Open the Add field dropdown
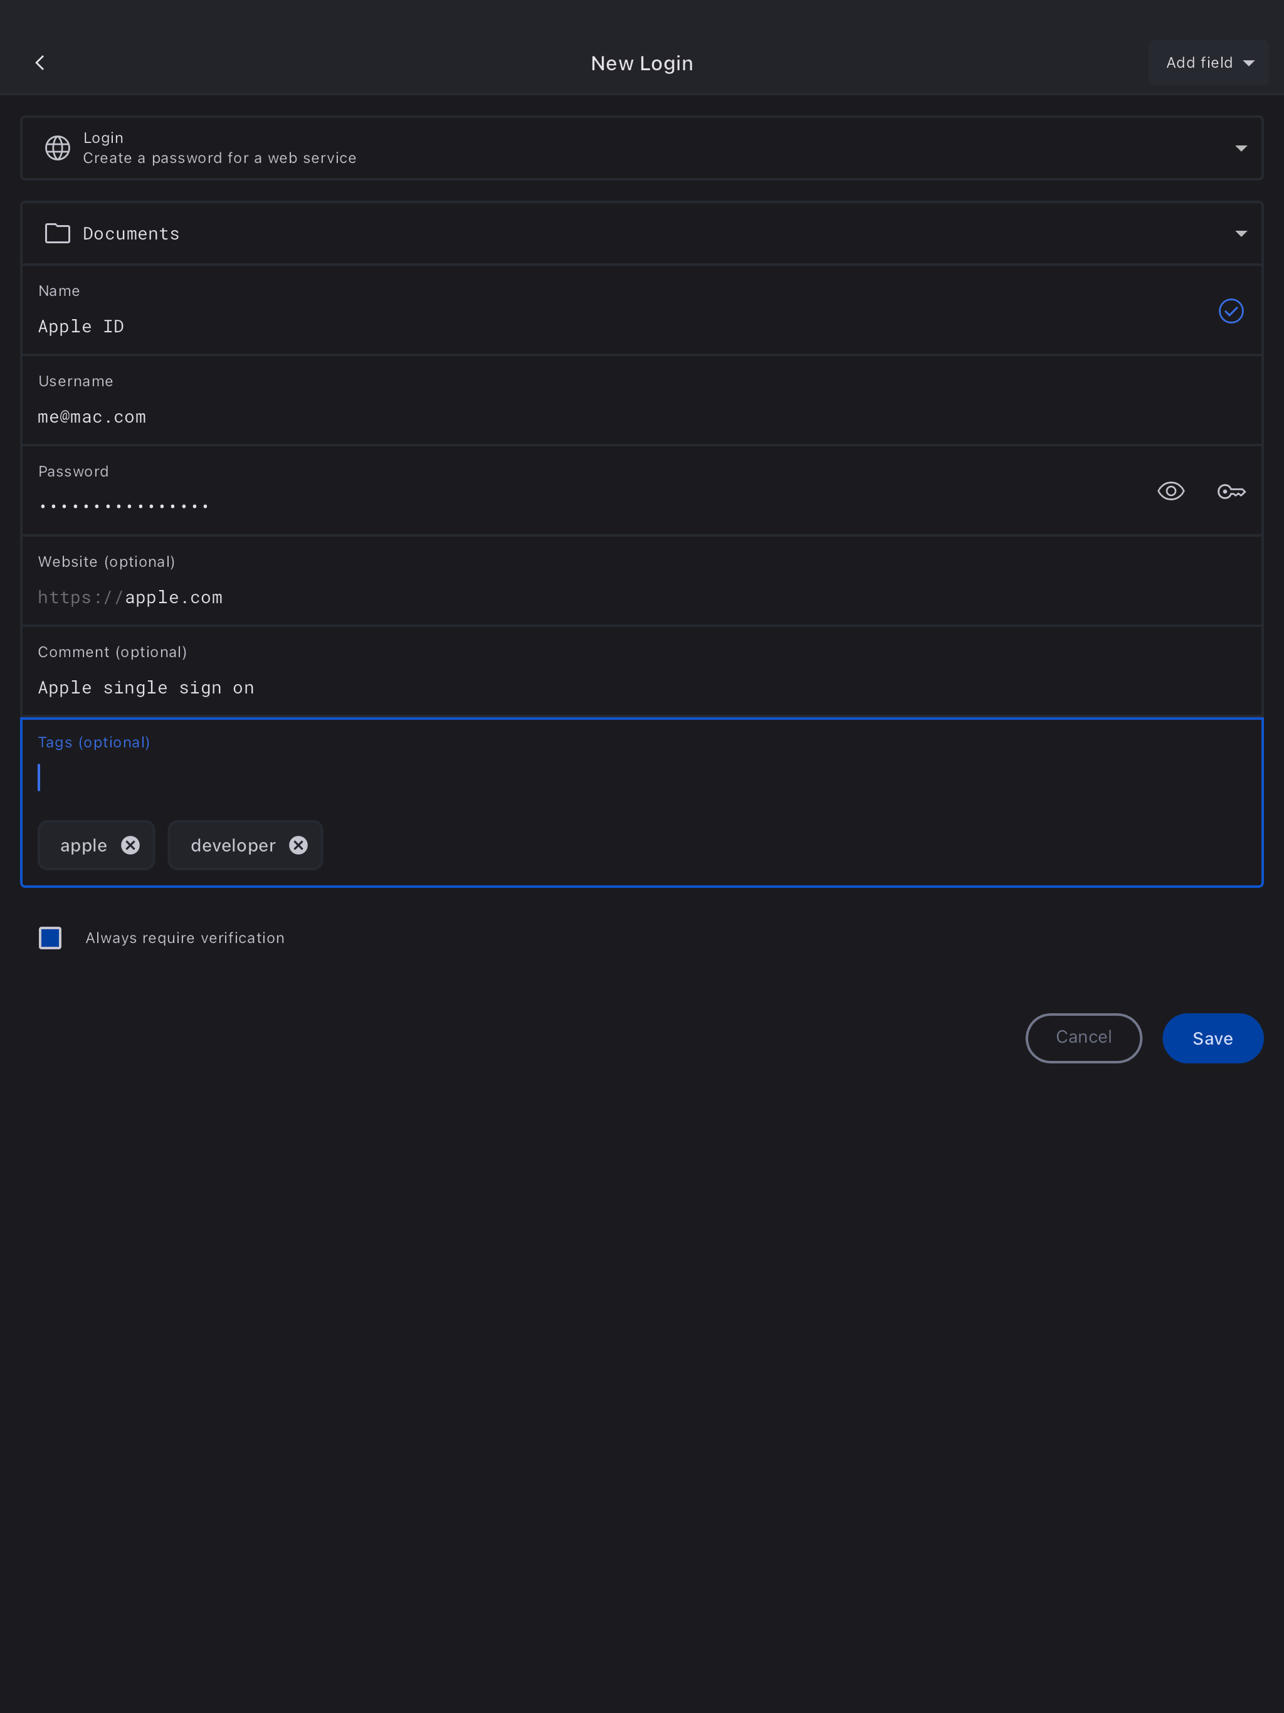The image size is (1284, 1713). point(1208,63)
